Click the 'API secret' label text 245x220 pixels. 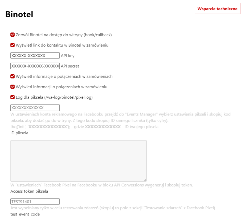pyautogui.click(x=70, y=66)
